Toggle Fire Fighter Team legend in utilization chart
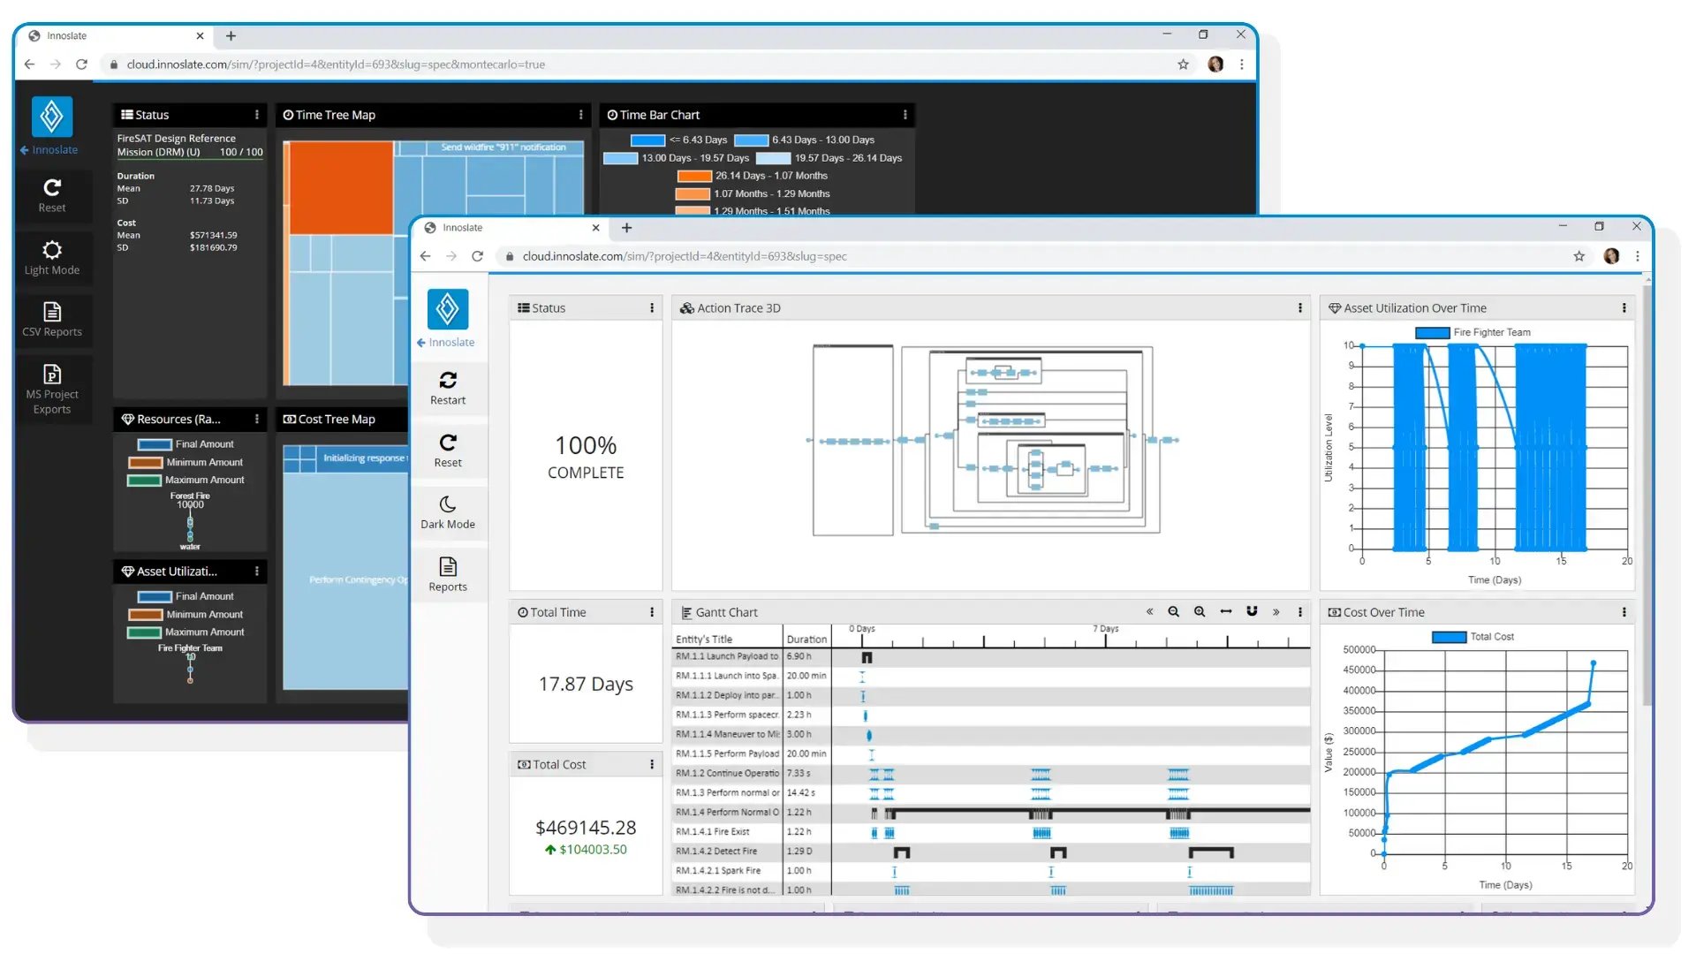Image resolution: width=1696 pixels, height=954 pixels. pos(1473,333)
